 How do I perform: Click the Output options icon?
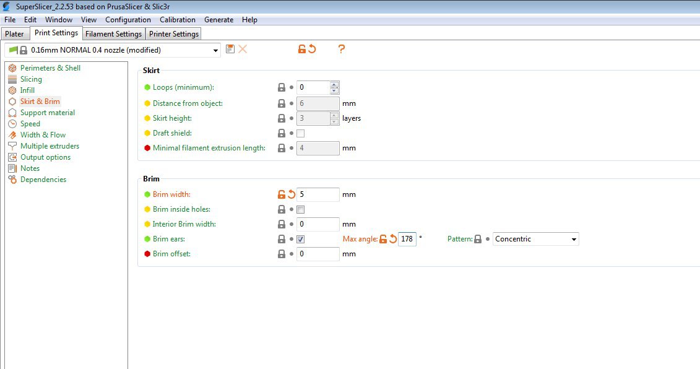[12, 157]
